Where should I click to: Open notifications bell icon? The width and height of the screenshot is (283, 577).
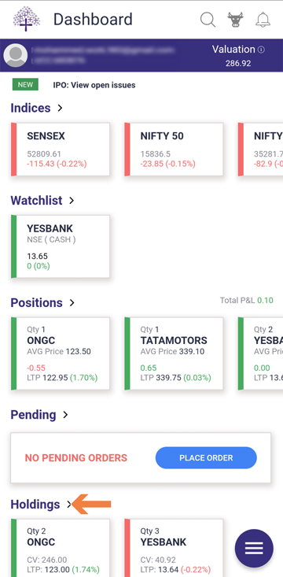point(263,20)
